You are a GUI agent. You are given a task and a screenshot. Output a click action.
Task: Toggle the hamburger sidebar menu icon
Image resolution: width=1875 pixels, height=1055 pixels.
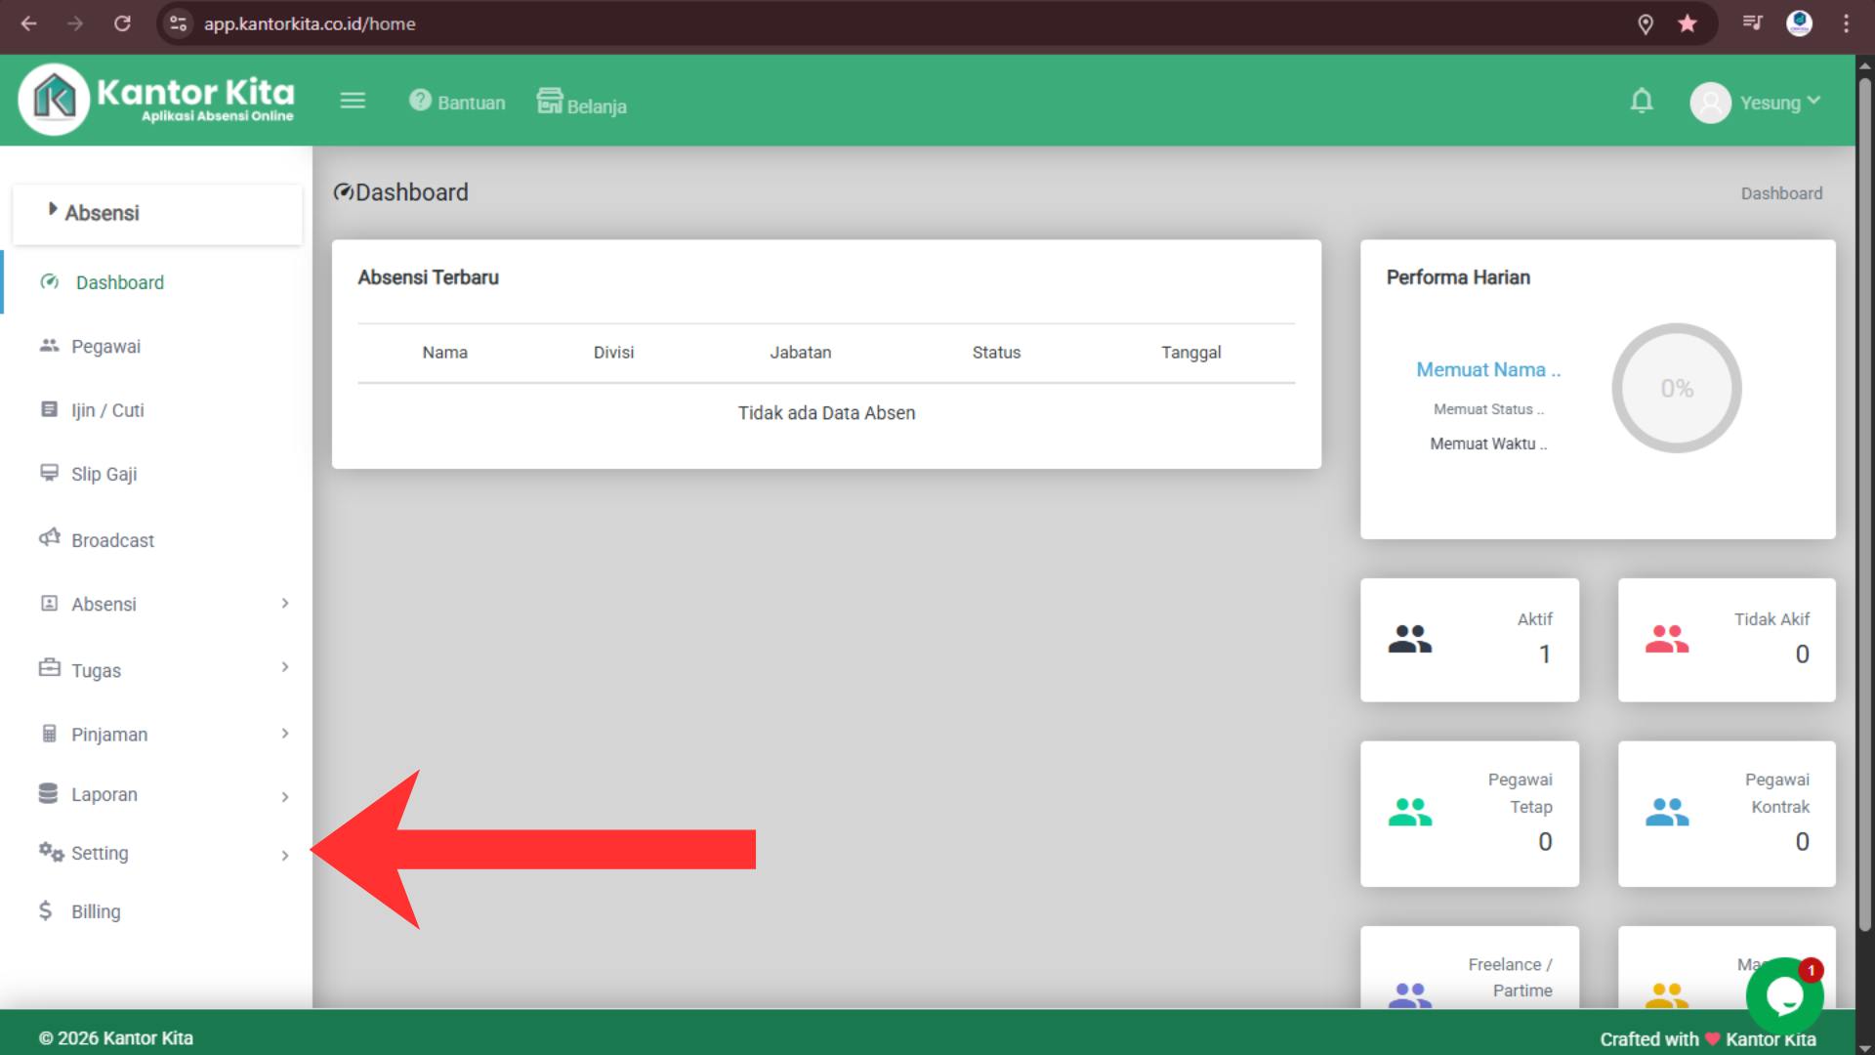tap(353, 101)
